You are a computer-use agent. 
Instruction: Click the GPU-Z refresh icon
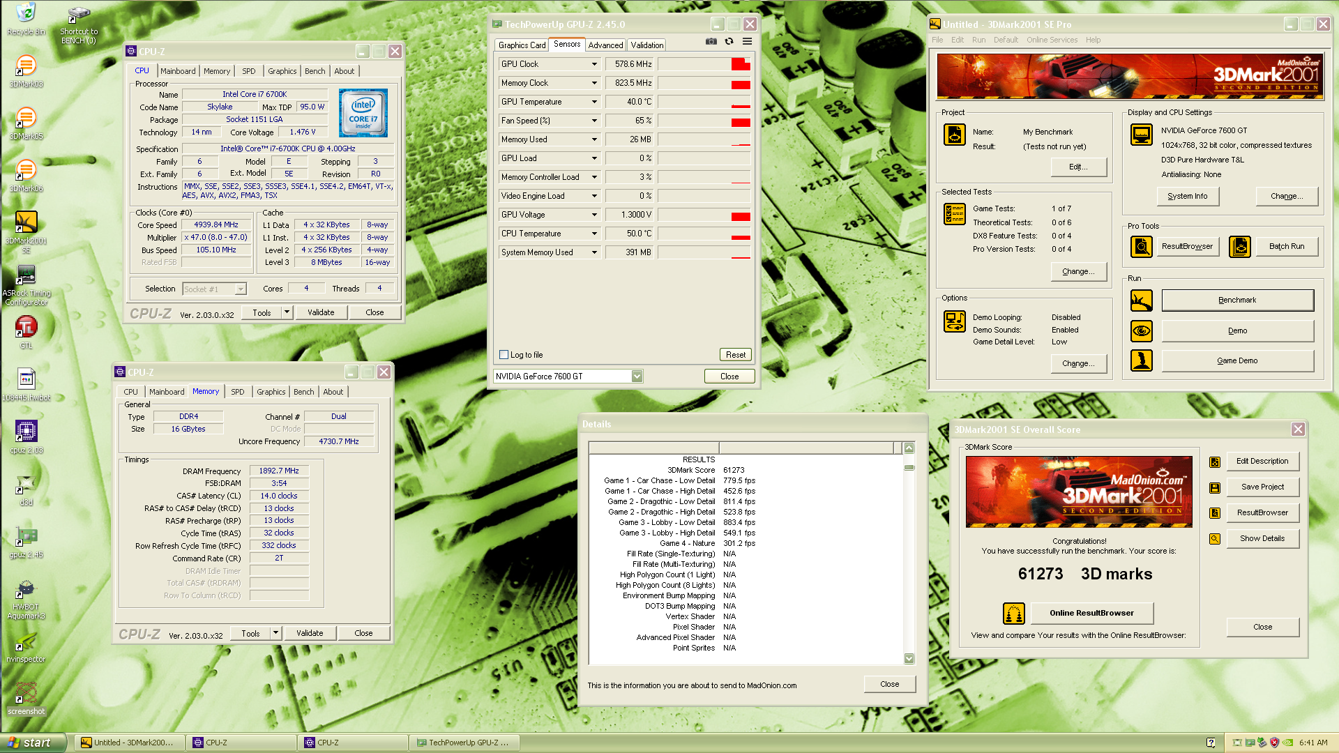pyautogui.click(x=729, y=41)
